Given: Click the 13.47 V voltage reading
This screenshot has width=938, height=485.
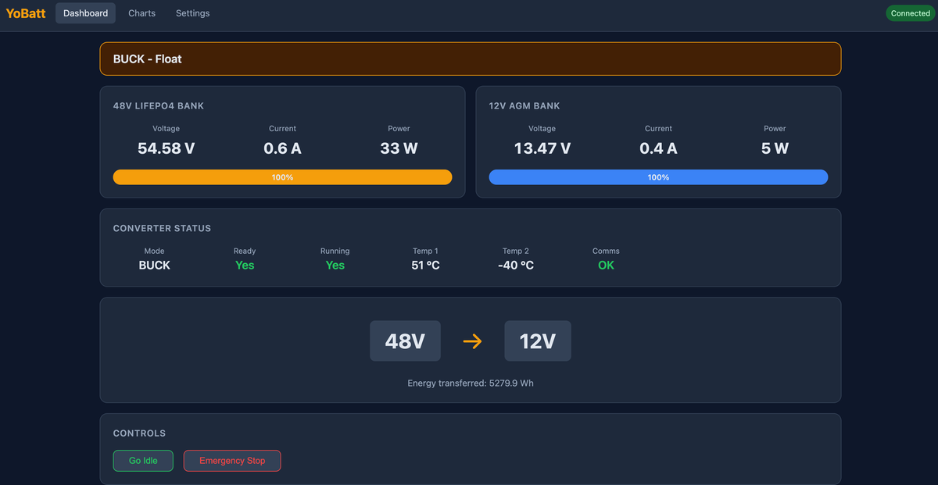Looking at the screenshot, I should tap(542, 148).
